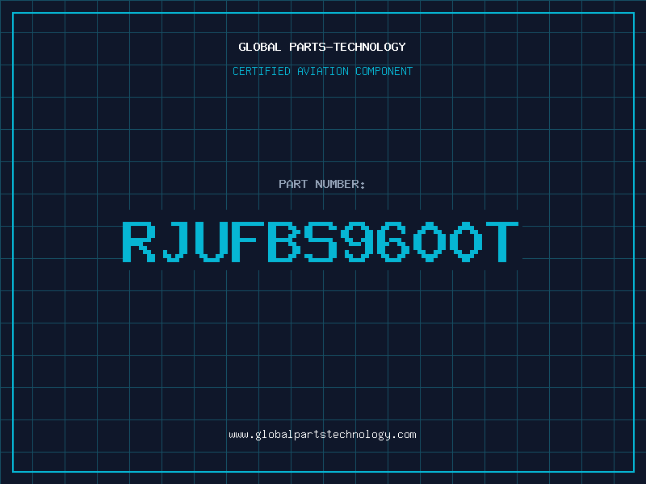Click the final letter T in part number
Viewport: 646px width, 484px height.
pos(501,241)
